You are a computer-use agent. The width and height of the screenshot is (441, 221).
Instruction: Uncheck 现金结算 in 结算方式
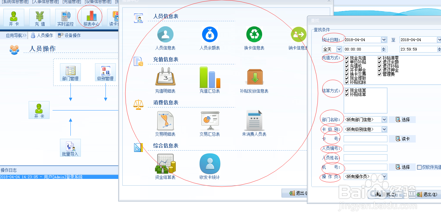pos(347,91)
